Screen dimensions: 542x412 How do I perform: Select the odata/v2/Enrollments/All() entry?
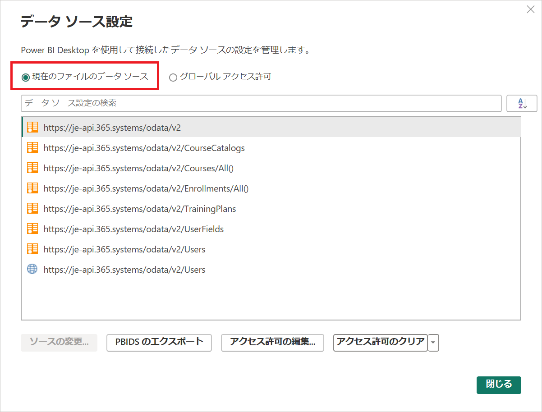271,188
